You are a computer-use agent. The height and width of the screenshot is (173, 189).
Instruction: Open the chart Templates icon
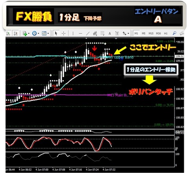click(x=44, y=33)
